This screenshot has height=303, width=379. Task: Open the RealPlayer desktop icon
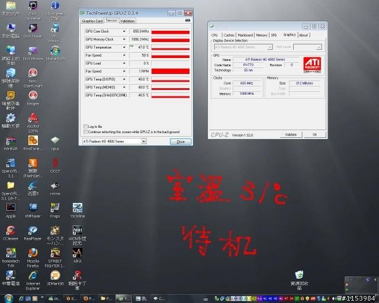(x=33, y=233)
